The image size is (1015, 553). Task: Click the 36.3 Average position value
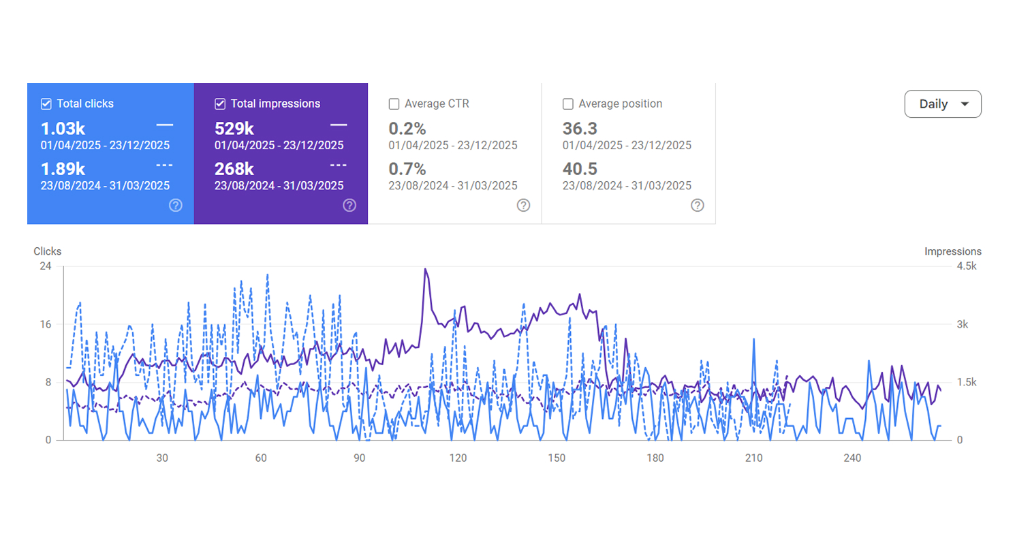(580, 129)
